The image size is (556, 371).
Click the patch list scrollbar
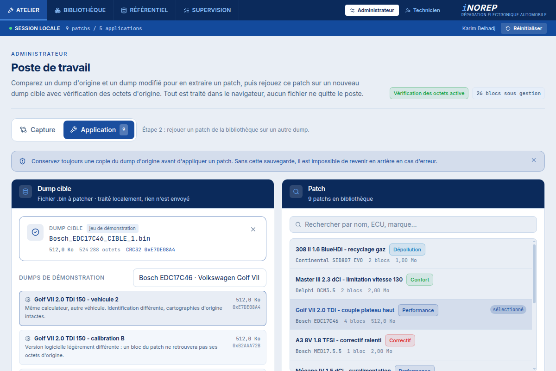534,274
